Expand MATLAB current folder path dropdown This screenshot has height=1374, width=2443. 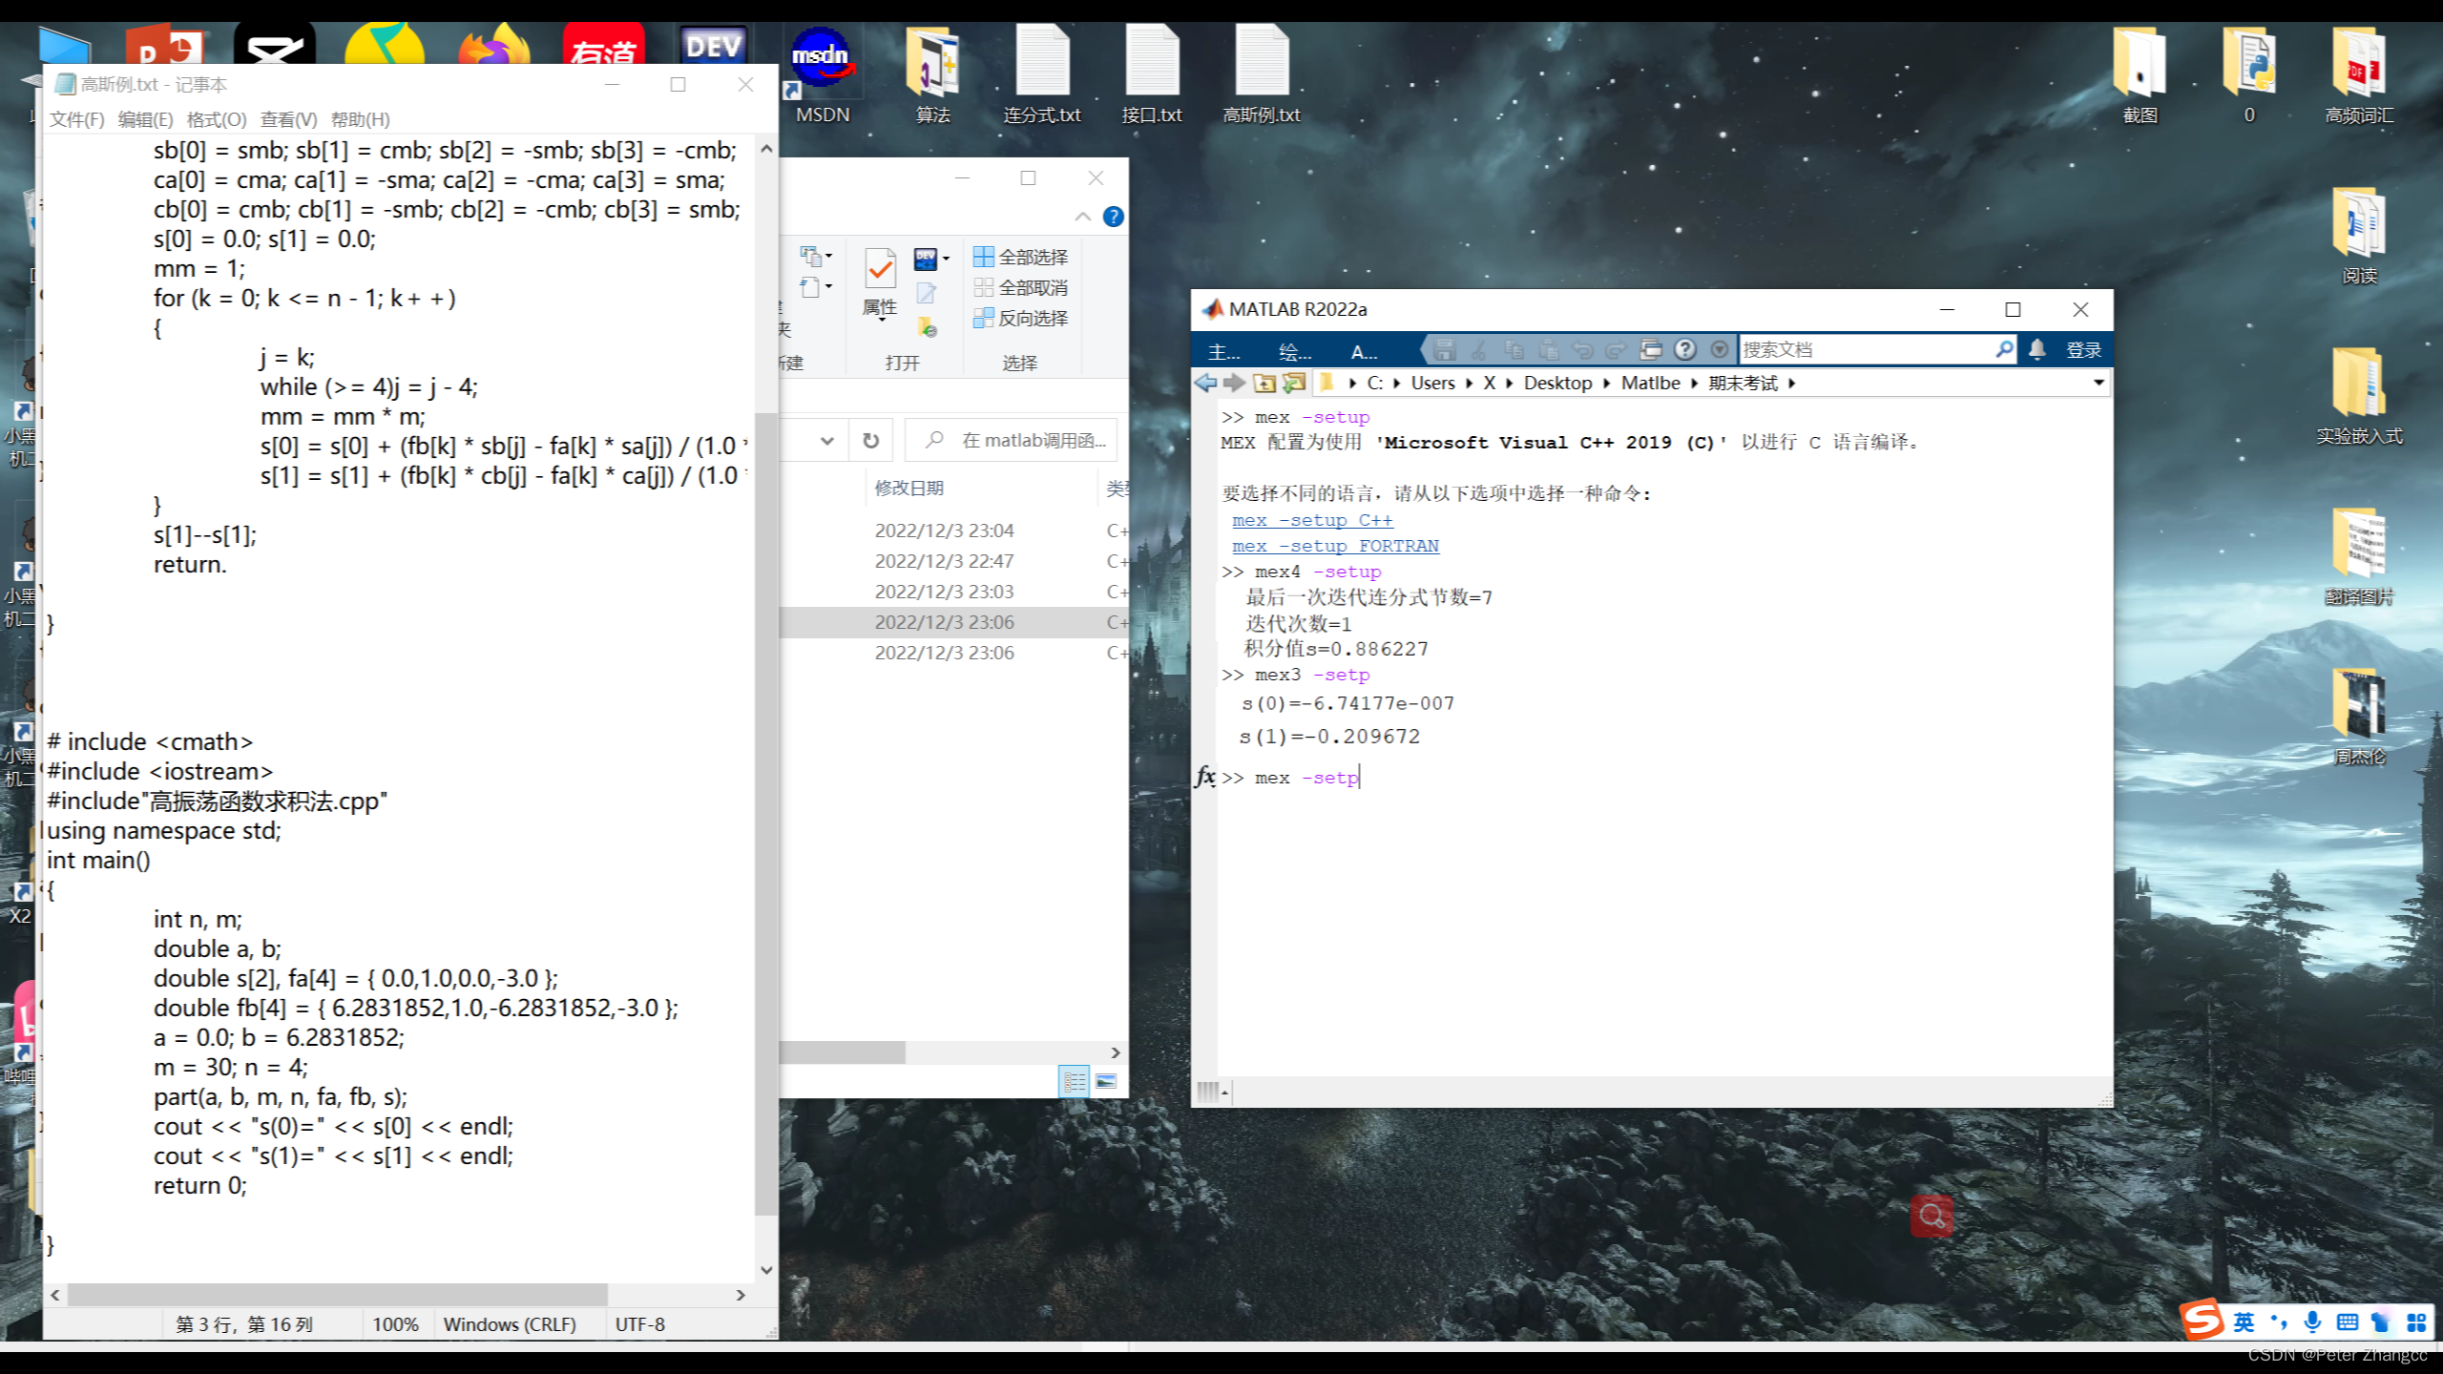[x=2098, y=384]
